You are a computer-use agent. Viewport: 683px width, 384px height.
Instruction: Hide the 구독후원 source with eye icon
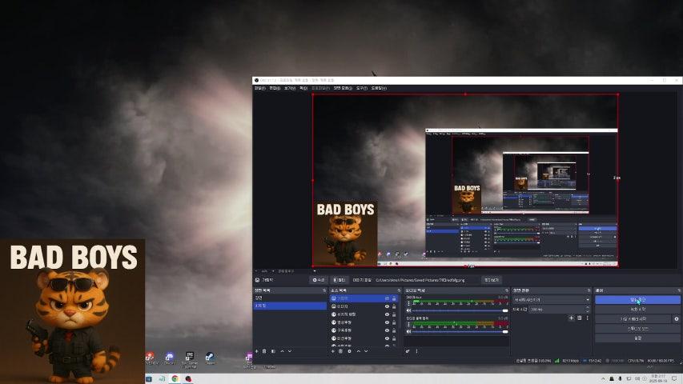387,330
